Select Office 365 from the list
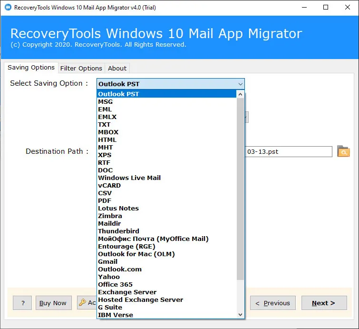Viewport: 359px width, 329px height. pyautogui.click(x=116, y=284)
